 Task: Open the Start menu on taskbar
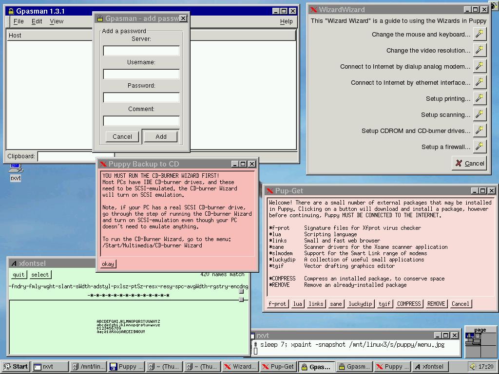[15, 366]
